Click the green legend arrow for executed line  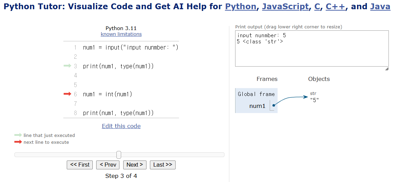pos(18,135)
